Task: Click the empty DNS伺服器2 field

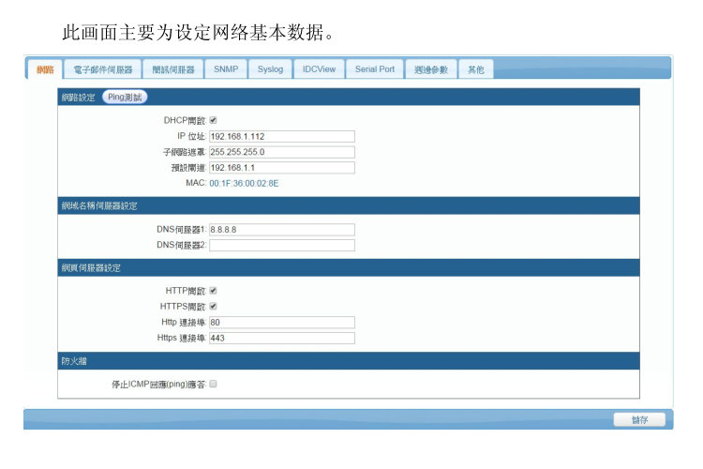Action: (282, 245)
